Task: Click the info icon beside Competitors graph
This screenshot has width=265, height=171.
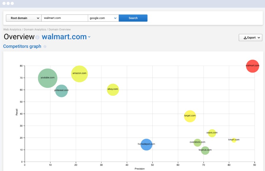Action: 45,47
